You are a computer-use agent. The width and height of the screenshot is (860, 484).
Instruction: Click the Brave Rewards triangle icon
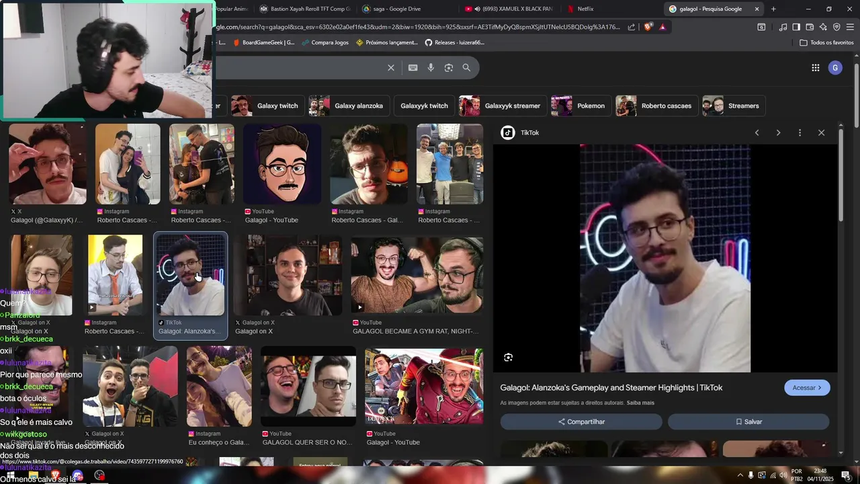662,27
